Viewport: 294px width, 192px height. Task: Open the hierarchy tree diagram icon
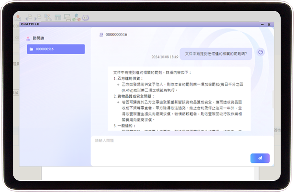click(48, 17)
